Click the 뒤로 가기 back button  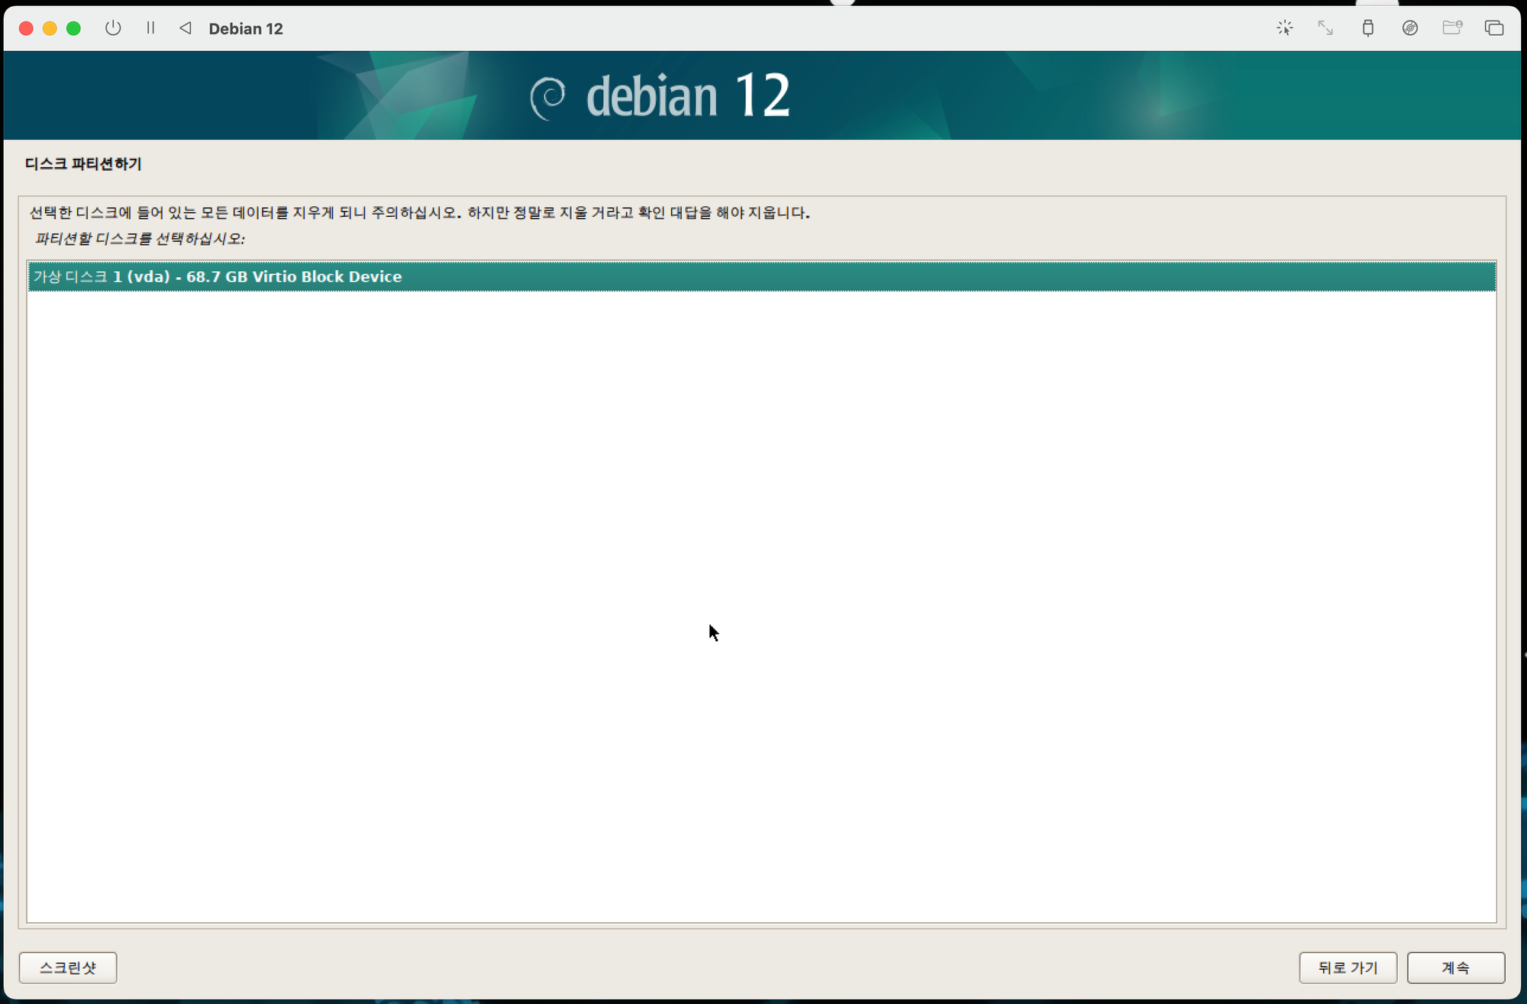pos(1348,967)
